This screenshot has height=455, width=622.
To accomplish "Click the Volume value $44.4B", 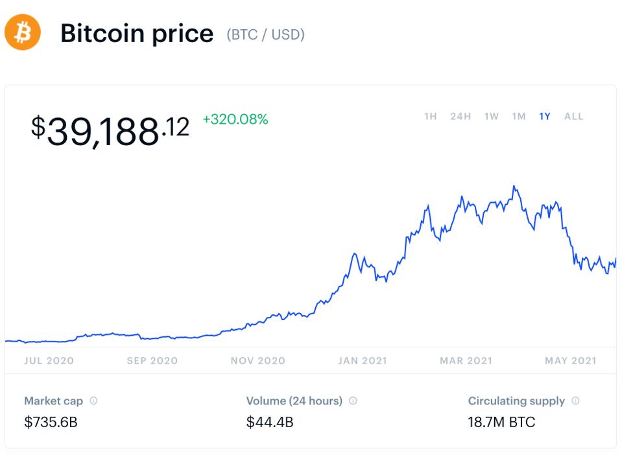I will point(269,422).
